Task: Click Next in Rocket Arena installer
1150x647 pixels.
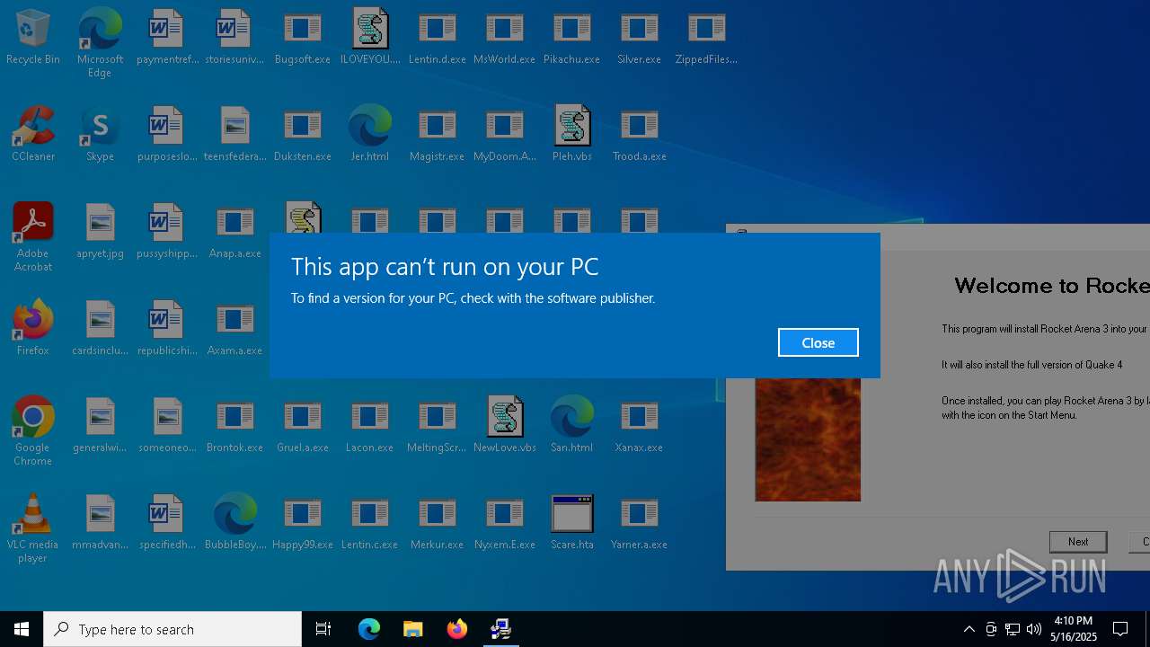Action: pyautogui.click(x=1078, y=542)
